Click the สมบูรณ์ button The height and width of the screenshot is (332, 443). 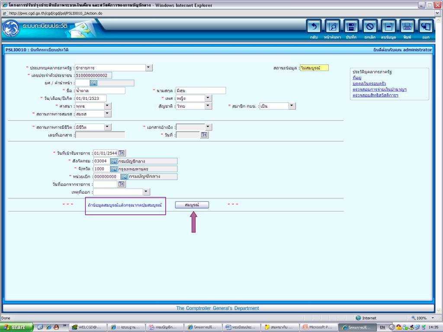coord(192,204)
